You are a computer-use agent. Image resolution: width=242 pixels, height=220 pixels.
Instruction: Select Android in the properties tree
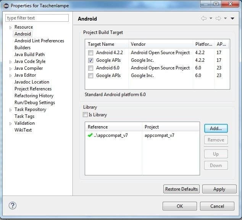pyautogui.click(x=23, y=34)
